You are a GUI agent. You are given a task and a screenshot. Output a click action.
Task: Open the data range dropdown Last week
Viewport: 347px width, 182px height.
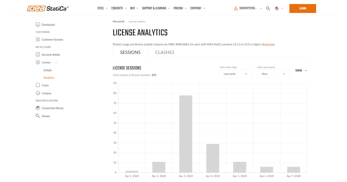point(235,74)
